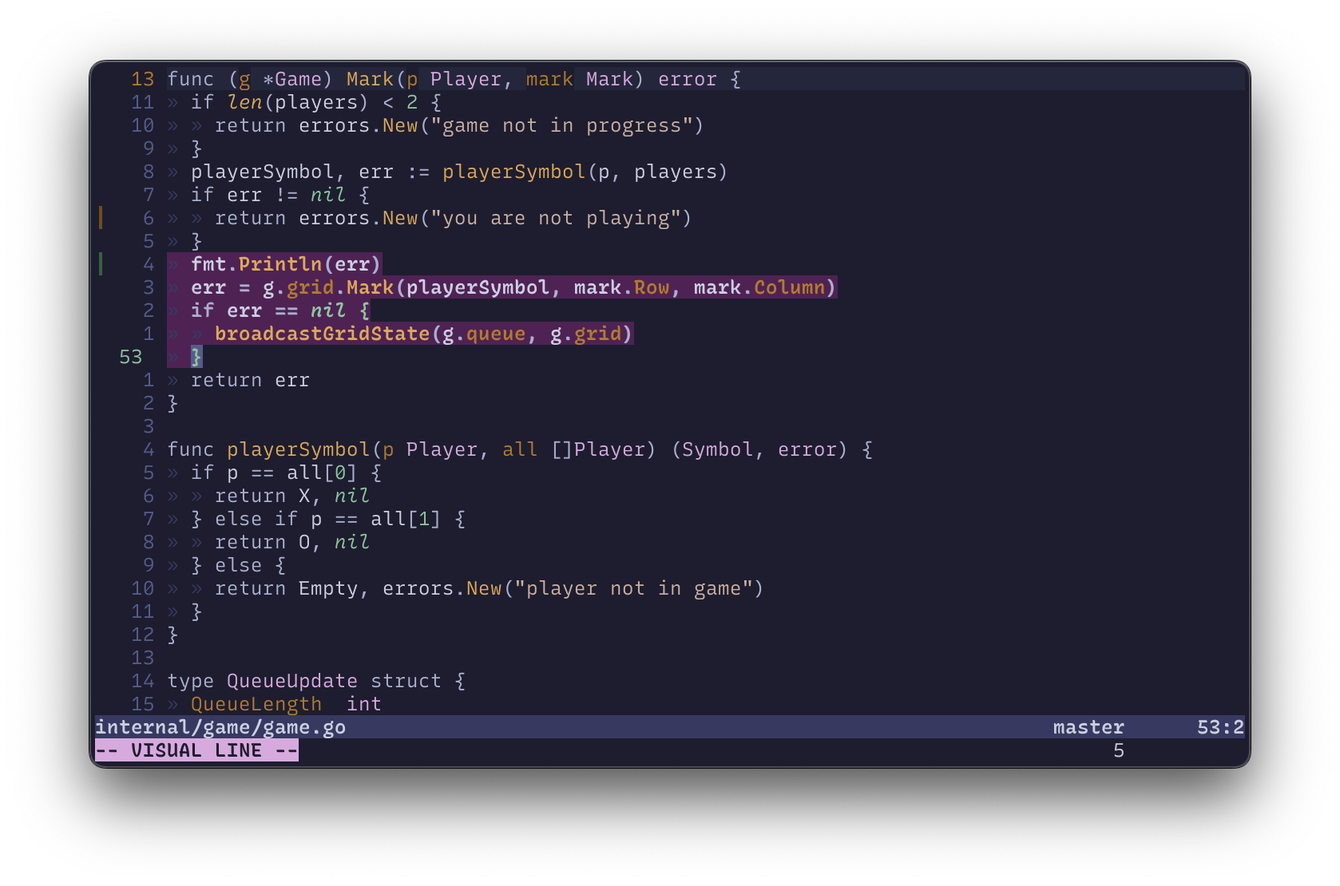
Task: Click the *Game receiver type
Action: 292,79
